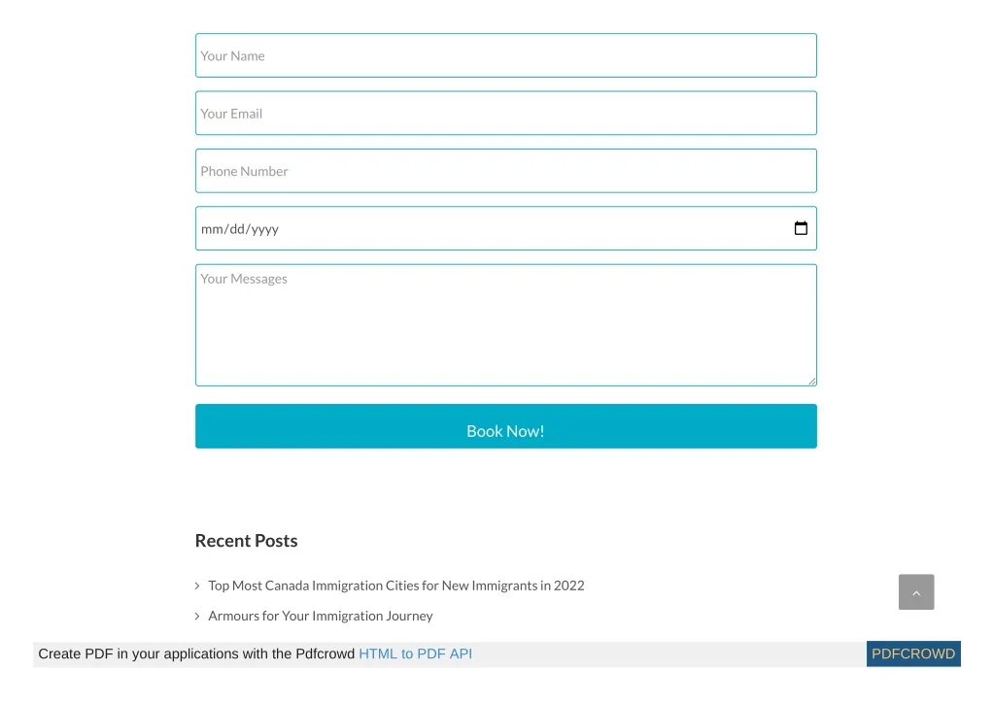Click the scroll-to-top arrow button

(915, 592)
